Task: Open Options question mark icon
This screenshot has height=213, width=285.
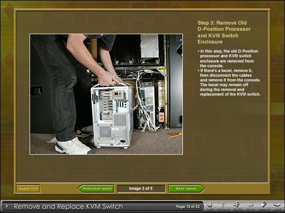Action: coord(223,205)
